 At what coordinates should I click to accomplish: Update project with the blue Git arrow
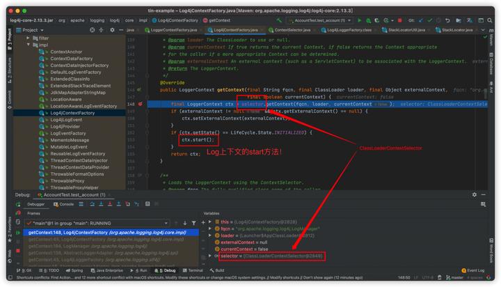point(421,20)
